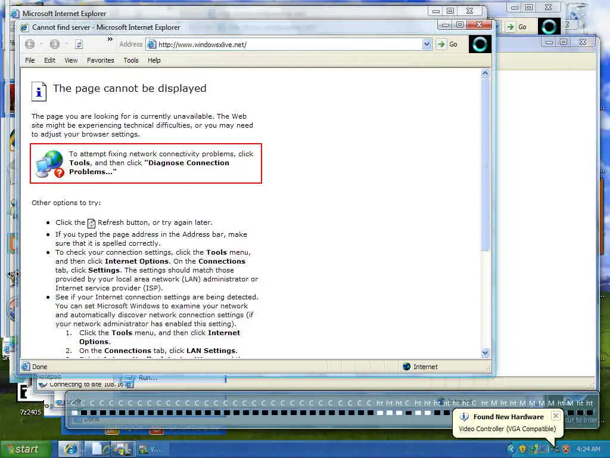
Task: Open the Start menu
Action: tap(26, 449)
